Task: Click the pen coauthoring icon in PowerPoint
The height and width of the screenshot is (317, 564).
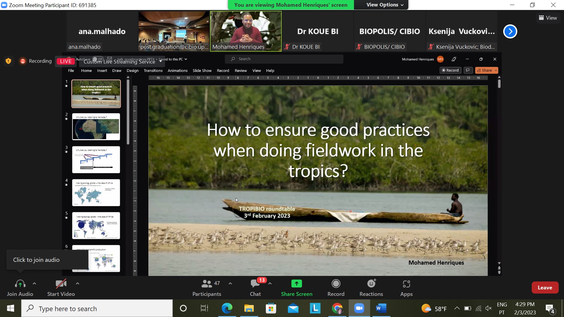Action: tap(454, 59)
